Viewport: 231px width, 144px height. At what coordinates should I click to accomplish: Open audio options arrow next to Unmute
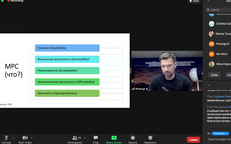point(13,138)
